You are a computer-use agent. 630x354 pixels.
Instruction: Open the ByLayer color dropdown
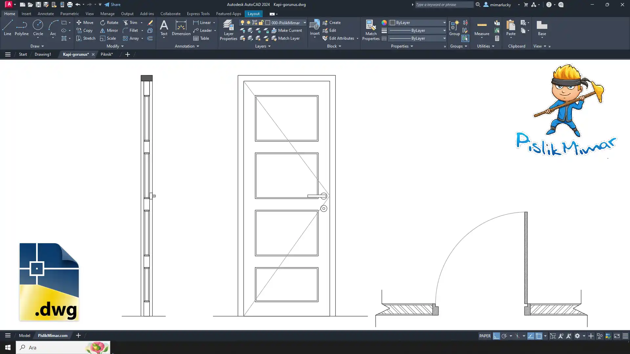coord(444,23)
